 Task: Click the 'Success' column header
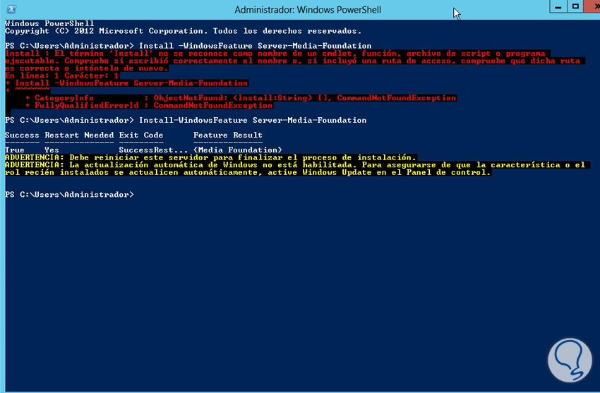[22, 135]
